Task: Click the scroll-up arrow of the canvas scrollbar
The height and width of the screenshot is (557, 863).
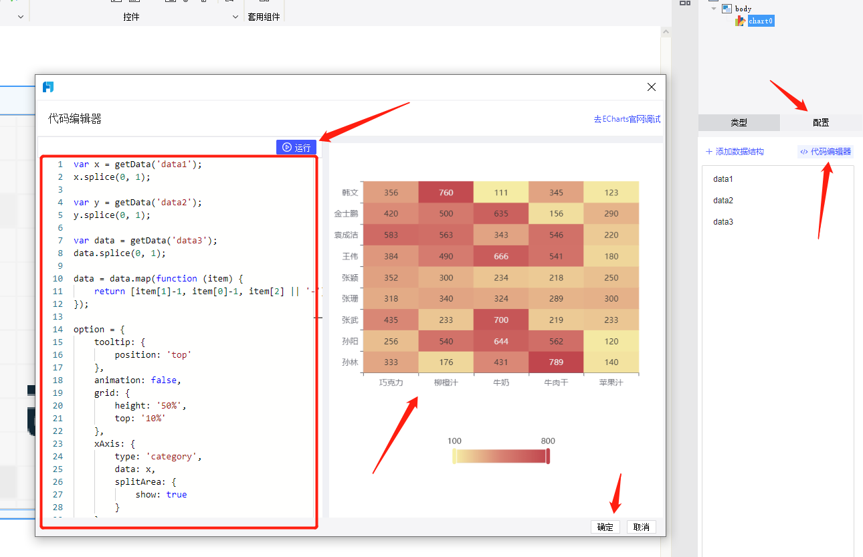Action: pyautogui.click(x=665, y=31)
